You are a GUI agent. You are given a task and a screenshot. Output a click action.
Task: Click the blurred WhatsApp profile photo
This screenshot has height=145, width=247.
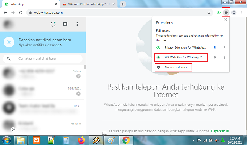[x=8, y=24]
